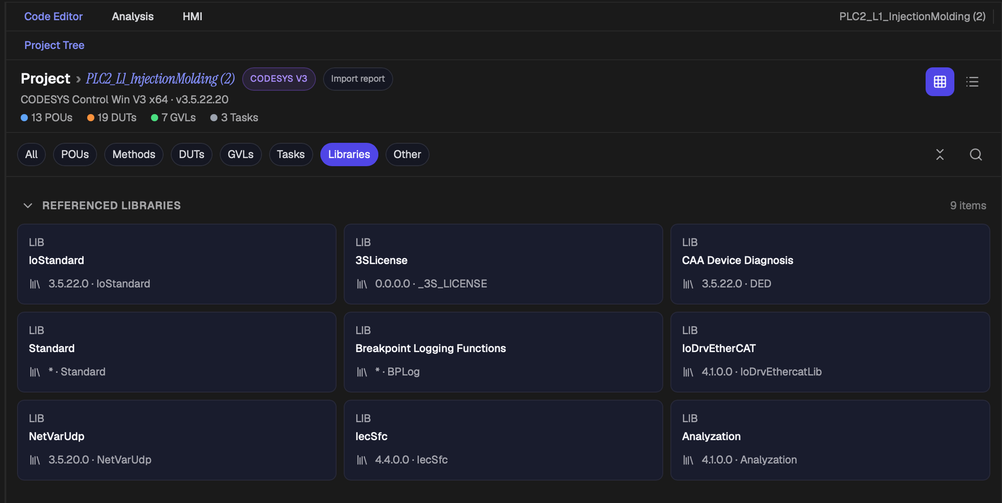Click version text 4.4.0.0 · IecSfc

[411, 460]
